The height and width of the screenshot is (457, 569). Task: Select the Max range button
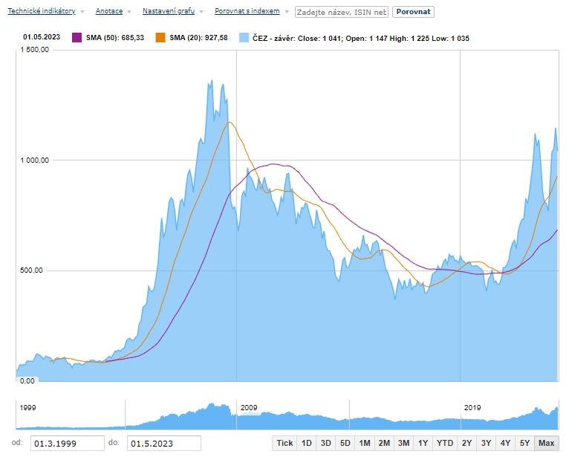(546, 443)
